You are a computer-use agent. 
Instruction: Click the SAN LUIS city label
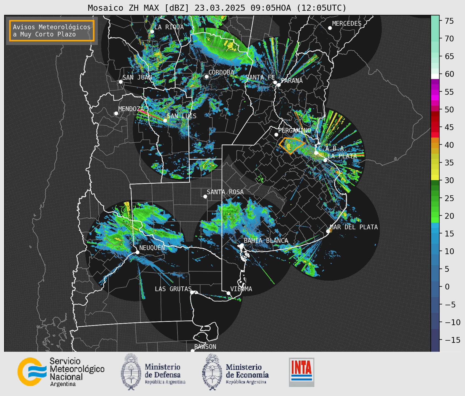pyautogui.click(x=182, y=116)
